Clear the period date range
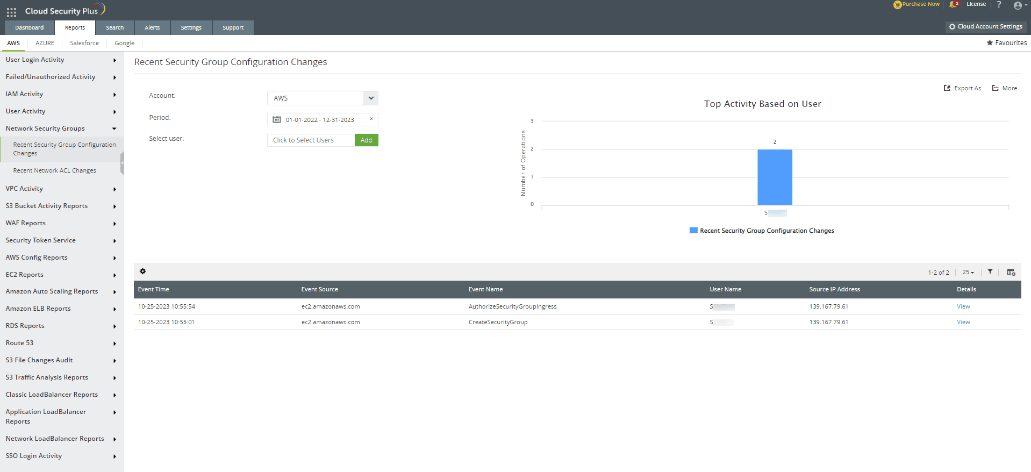The width and height of the screenshot is (1031, 472). coord(371,119)
